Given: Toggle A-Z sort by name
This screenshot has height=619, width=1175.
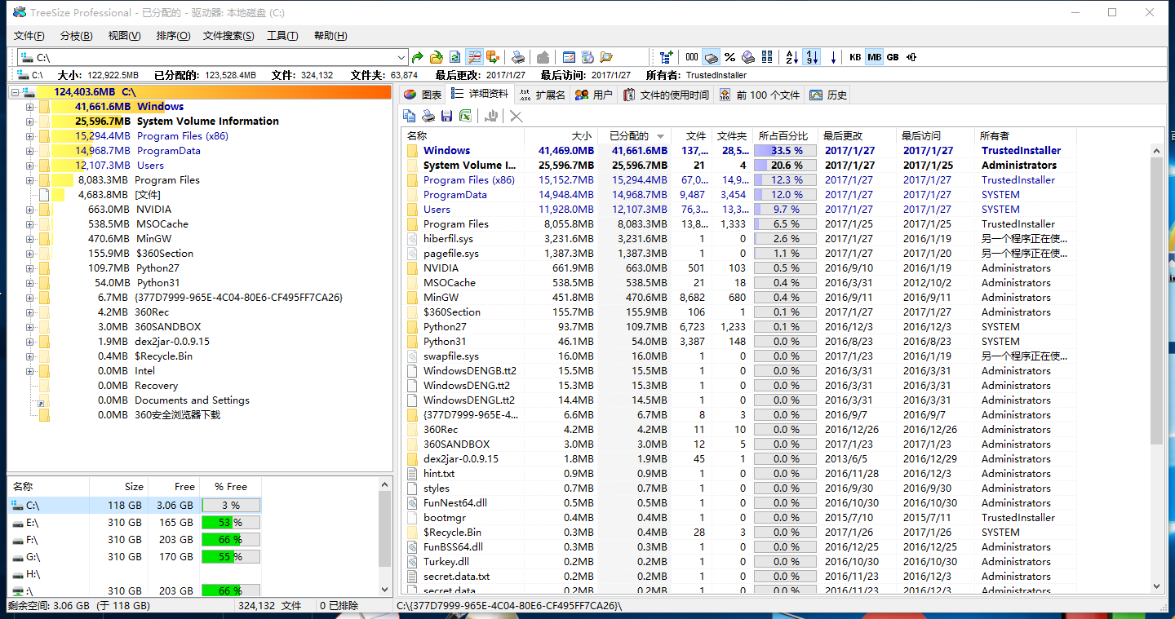Looking at the screenshot, I should pos(792,57).
